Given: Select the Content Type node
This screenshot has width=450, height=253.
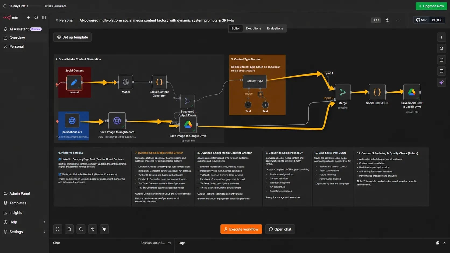Looking at the screenshot, I should click(x=255, y=82).
